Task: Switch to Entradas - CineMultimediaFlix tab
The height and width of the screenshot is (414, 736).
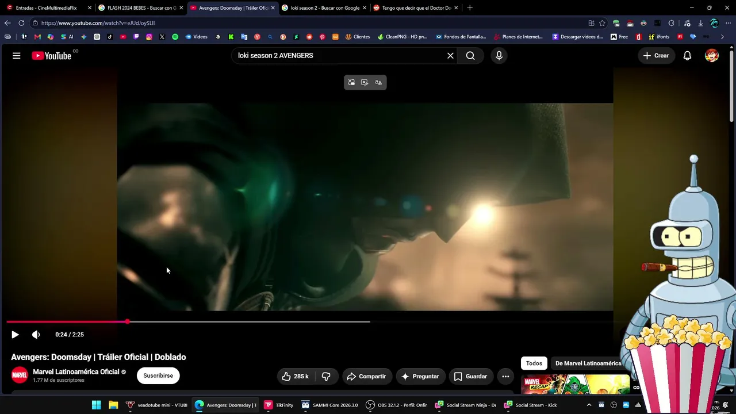Action: pos(46,8)
